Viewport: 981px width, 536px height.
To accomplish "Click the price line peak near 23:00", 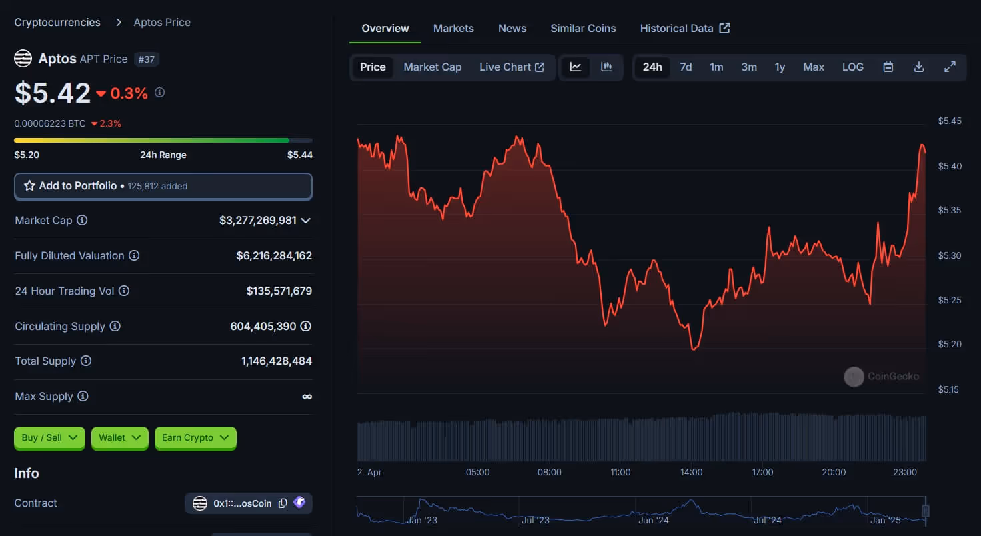I will click(922, 145).
